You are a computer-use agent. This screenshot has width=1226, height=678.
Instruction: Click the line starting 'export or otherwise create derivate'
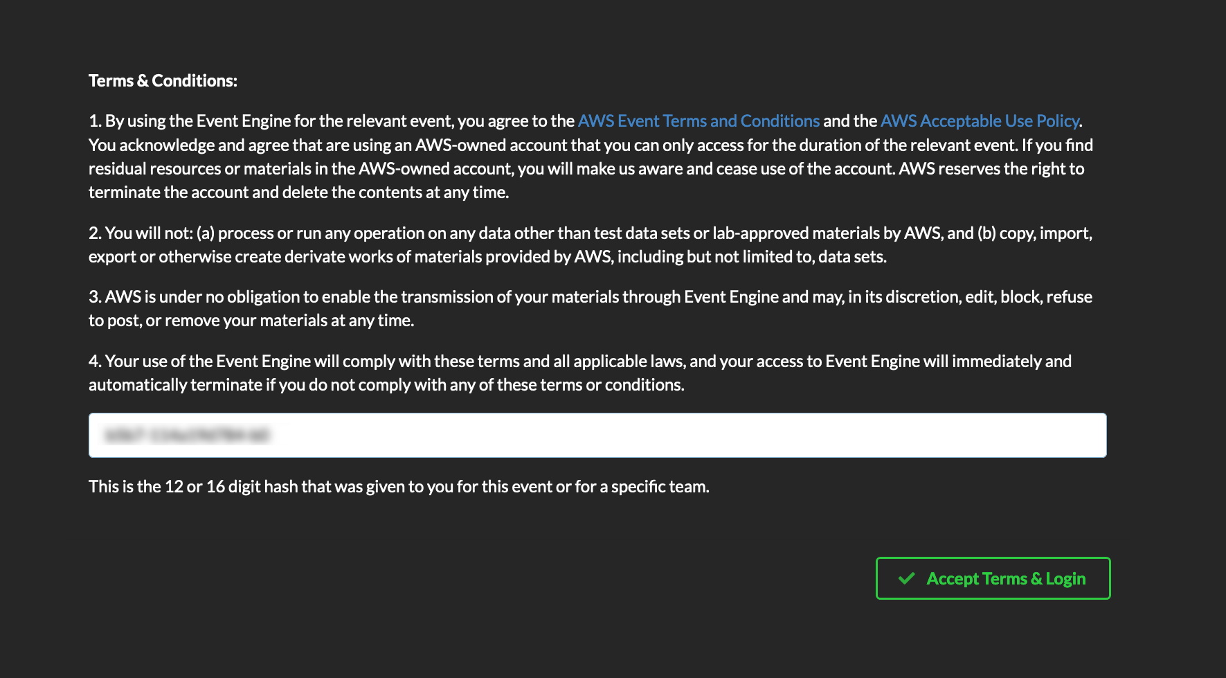[487, 257]
